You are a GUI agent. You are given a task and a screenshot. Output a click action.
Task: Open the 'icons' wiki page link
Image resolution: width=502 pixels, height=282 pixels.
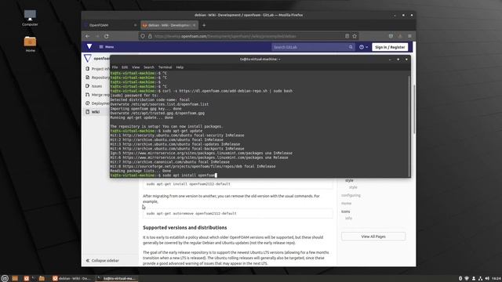click(x=345, y=211)
